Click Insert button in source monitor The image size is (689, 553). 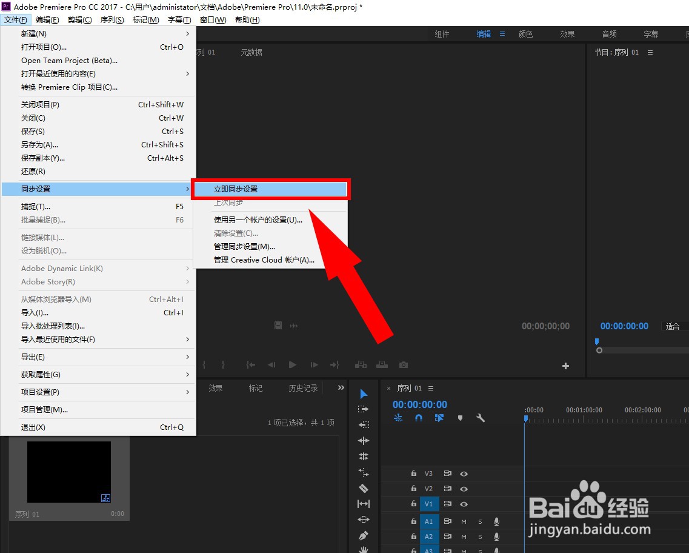click(x=361, y=365)
